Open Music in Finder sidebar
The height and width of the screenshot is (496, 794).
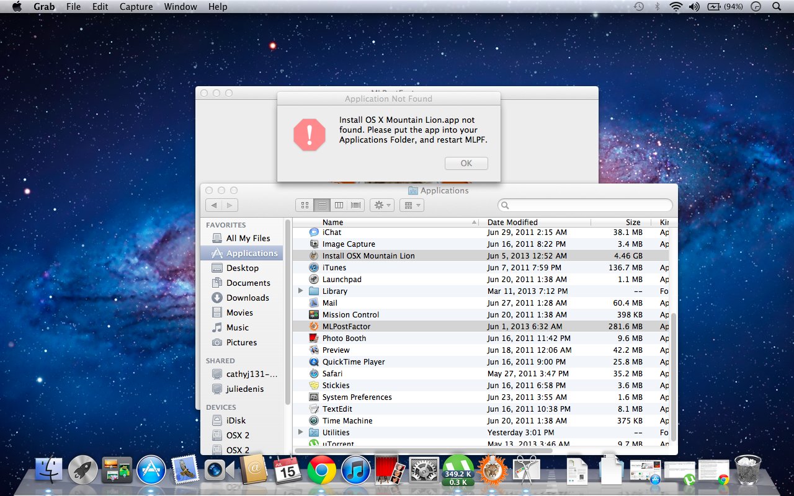241,327
